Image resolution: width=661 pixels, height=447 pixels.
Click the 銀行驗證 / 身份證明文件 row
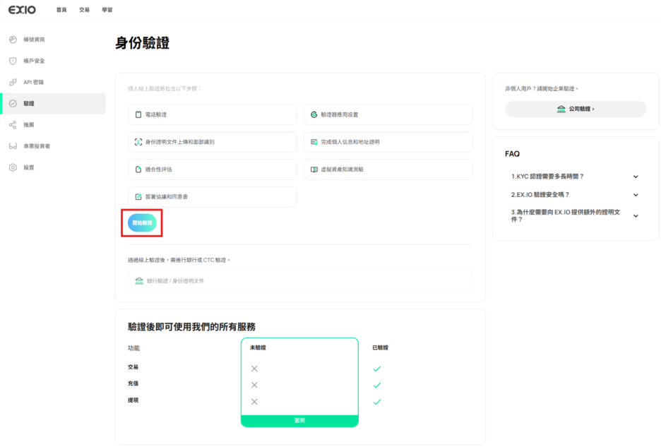coord(300,281)
